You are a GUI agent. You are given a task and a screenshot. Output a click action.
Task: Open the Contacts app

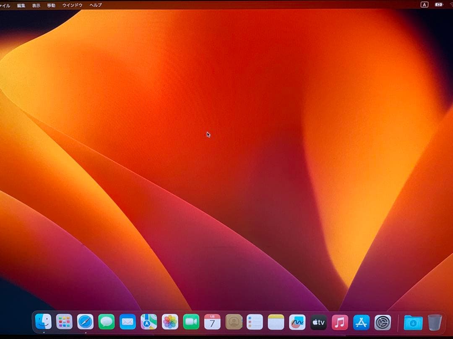234,321
